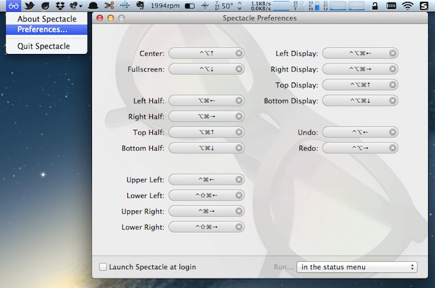Edit the Upper Right shortcut field
This screenshot has width=435, height=288.
(206, 211)
